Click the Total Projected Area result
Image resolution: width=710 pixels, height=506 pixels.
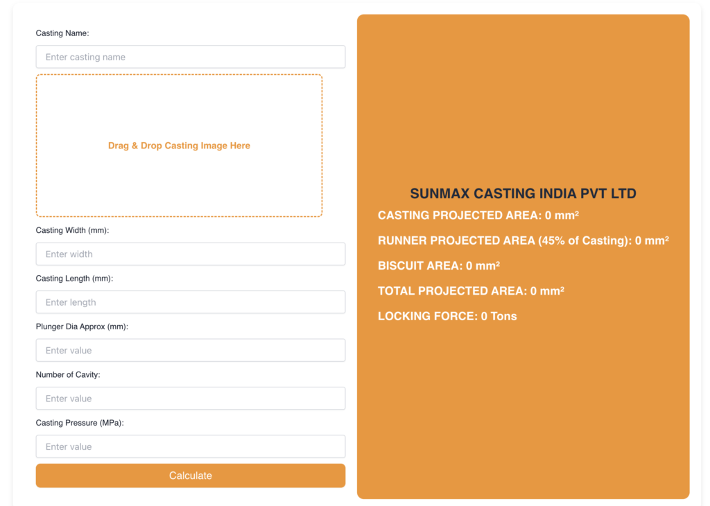[x=471, y=291]
